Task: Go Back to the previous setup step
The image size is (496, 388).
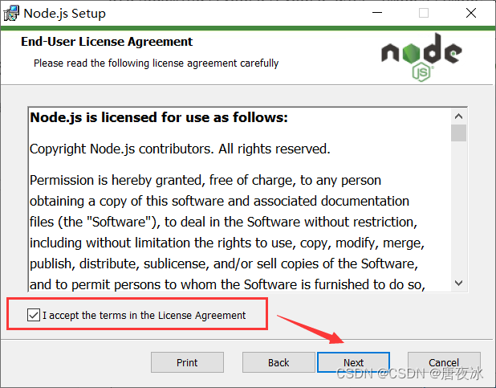Action: pyautogui.click(x=278, y=362)
